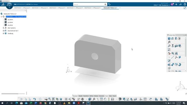Select the yz plane in tree

10,22
